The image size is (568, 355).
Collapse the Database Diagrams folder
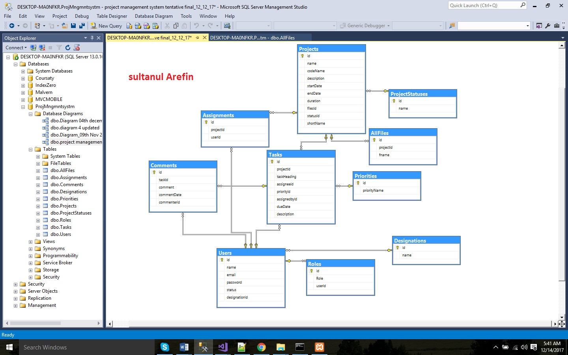click(x=31, y=114)
